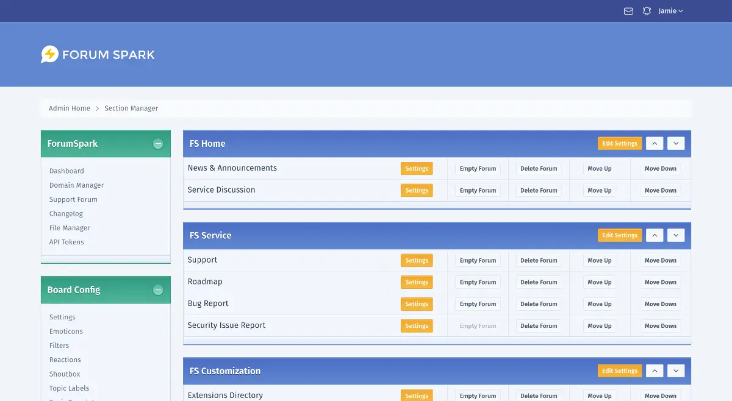This screenshot has width=732, height=401.
Task: Move FS Home section down arrow
Action: point(676,144)
